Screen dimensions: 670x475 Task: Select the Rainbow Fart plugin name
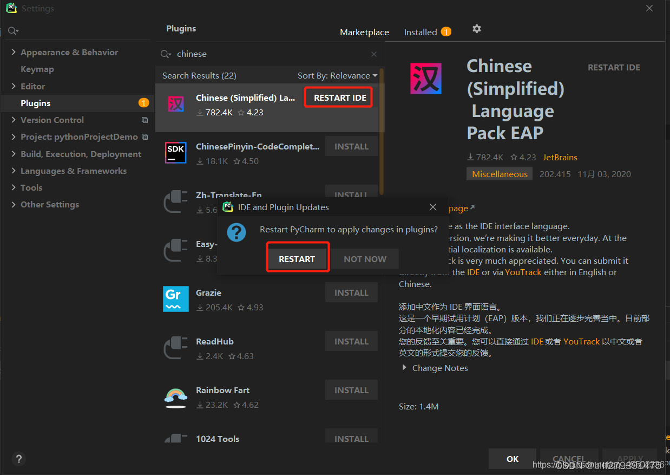point(223,390)
